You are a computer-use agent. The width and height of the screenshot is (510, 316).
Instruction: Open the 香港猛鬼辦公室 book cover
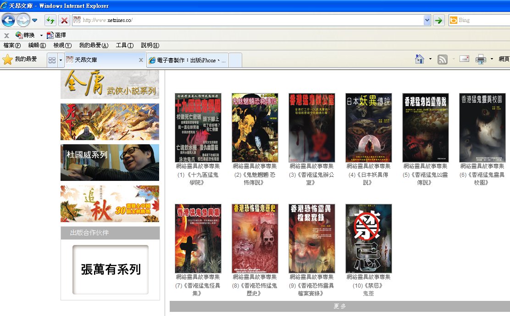coord(312,128)
